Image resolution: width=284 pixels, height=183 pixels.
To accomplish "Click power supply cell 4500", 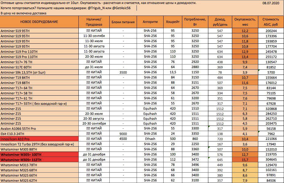I will point(123,139).
